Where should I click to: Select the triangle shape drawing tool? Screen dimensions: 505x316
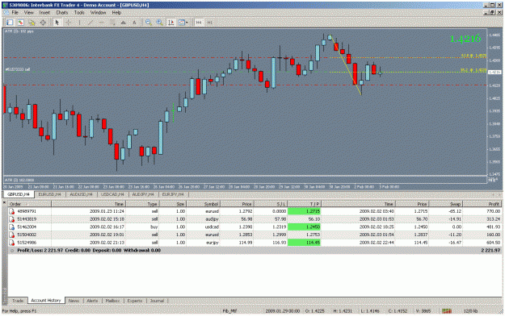(123, 23)
